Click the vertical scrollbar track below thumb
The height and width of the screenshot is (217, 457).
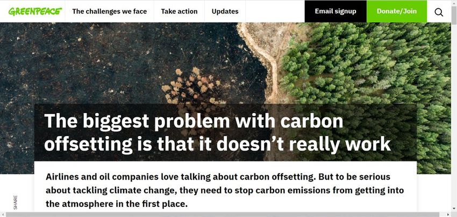454,116
